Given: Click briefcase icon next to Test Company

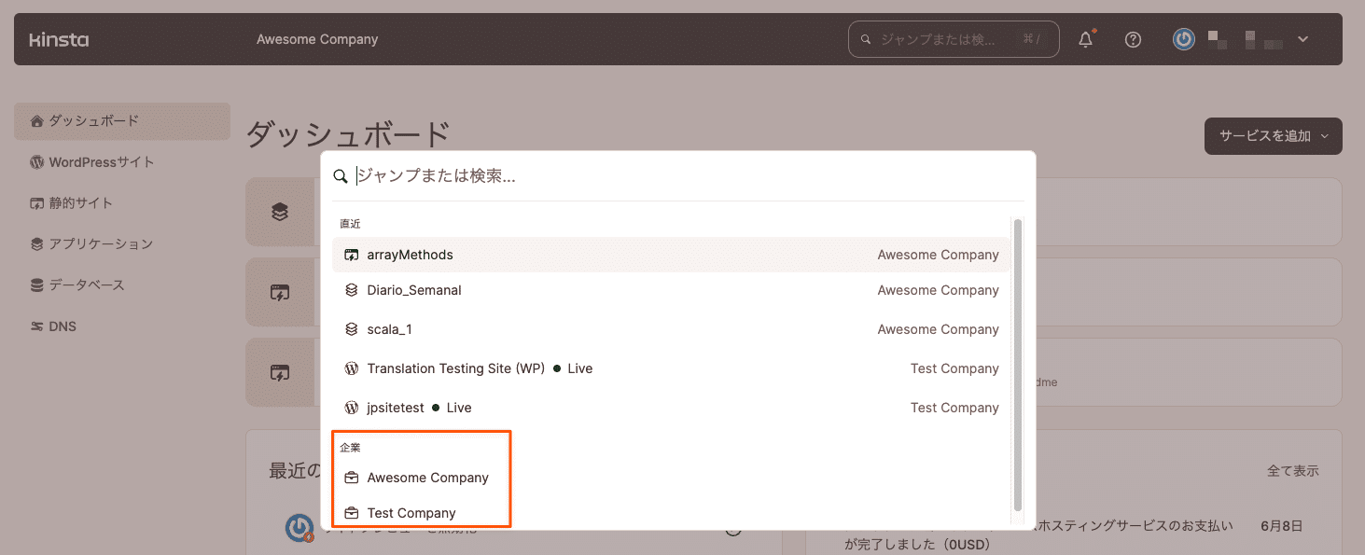Looking at the screenshot, I should [352, 513].
